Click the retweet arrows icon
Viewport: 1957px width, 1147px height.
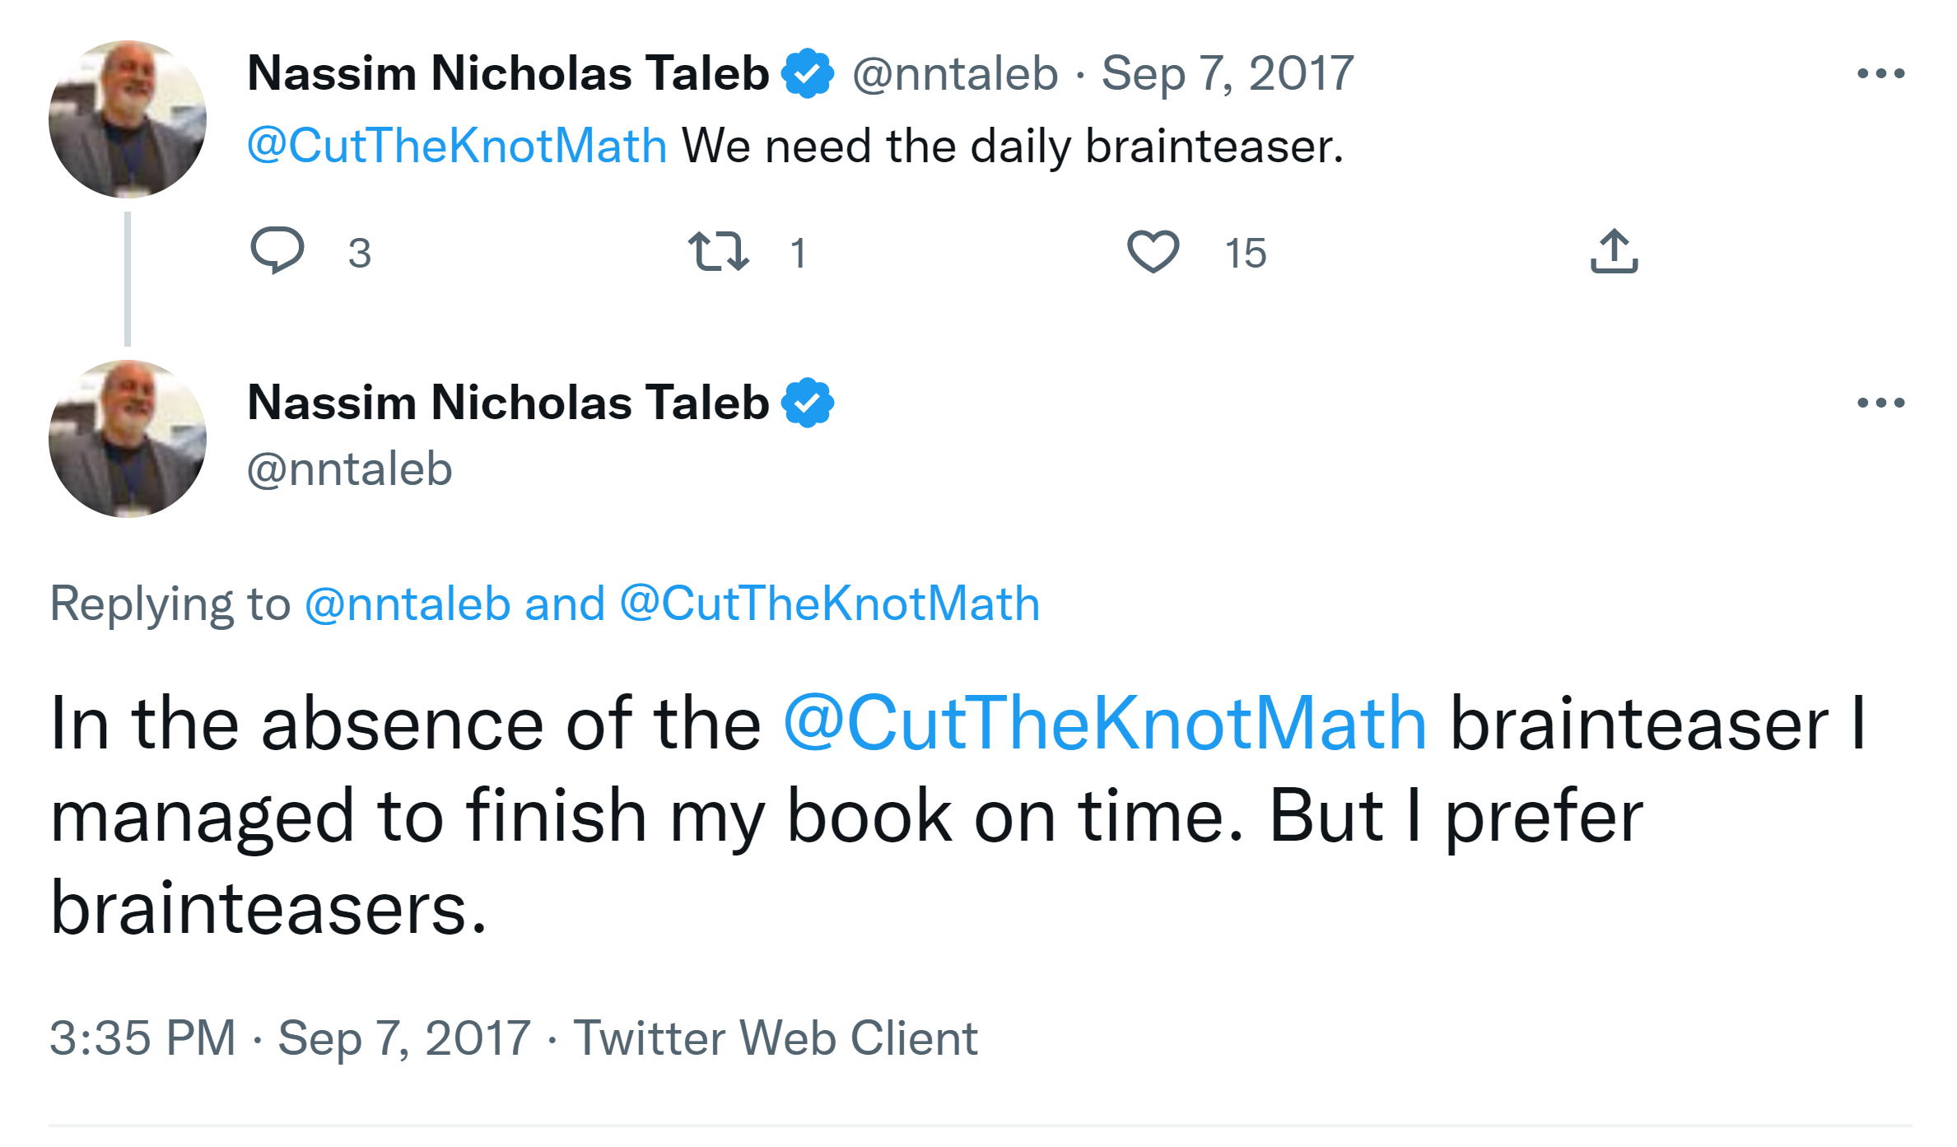coord(719,251)
